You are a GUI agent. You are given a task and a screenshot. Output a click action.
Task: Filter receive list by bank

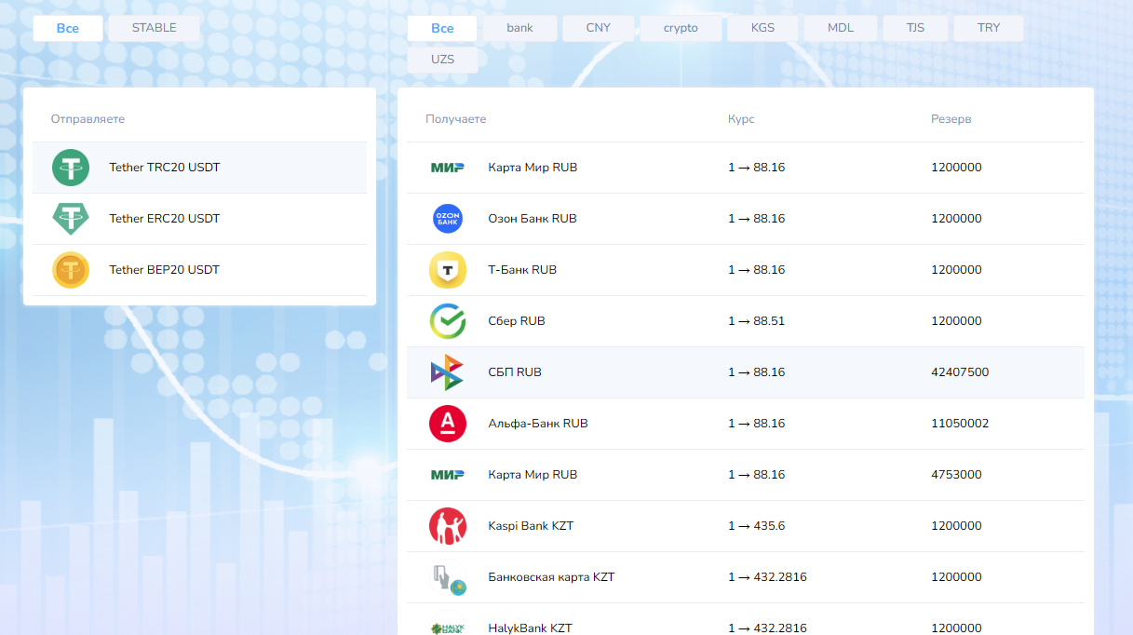[x=519, y=28]
